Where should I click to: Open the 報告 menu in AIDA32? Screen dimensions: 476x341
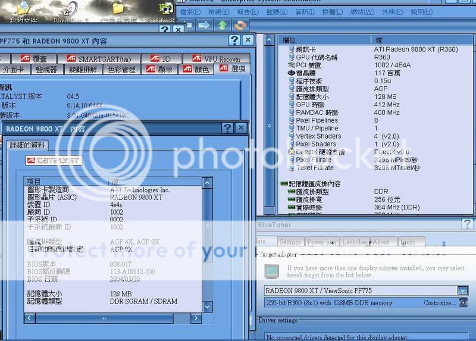pyautogui.click(x=248, y=12)
